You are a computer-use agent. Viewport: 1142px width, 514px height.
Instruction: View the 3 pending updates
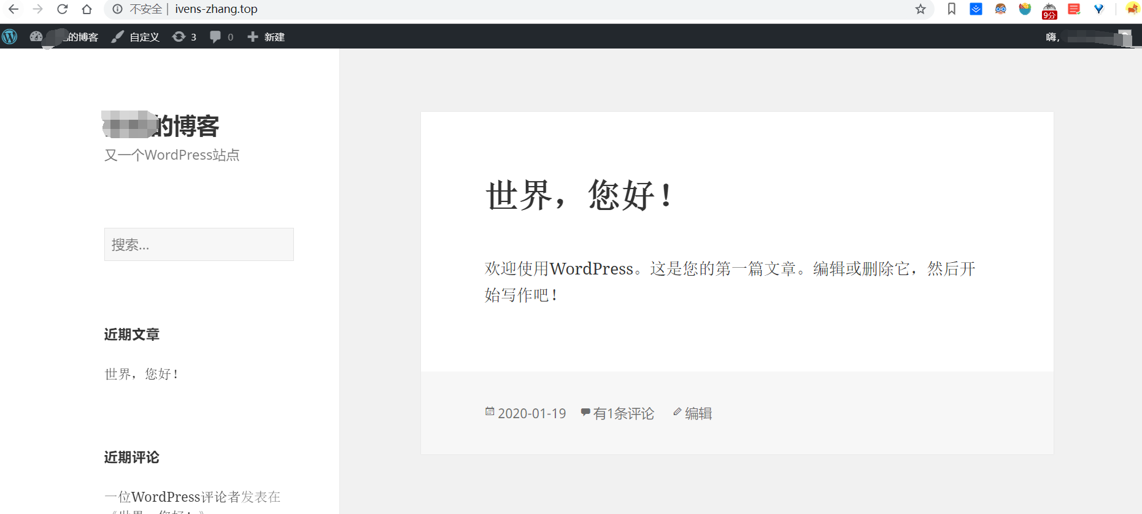[184, 37]
